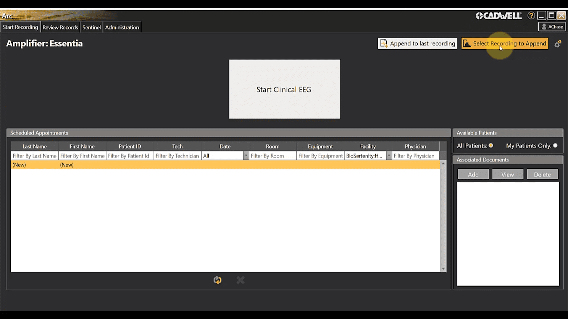Viewport: 568px width, 319px height.
Task: Select the All Patients radio button
Action: (x=491, y=145)
